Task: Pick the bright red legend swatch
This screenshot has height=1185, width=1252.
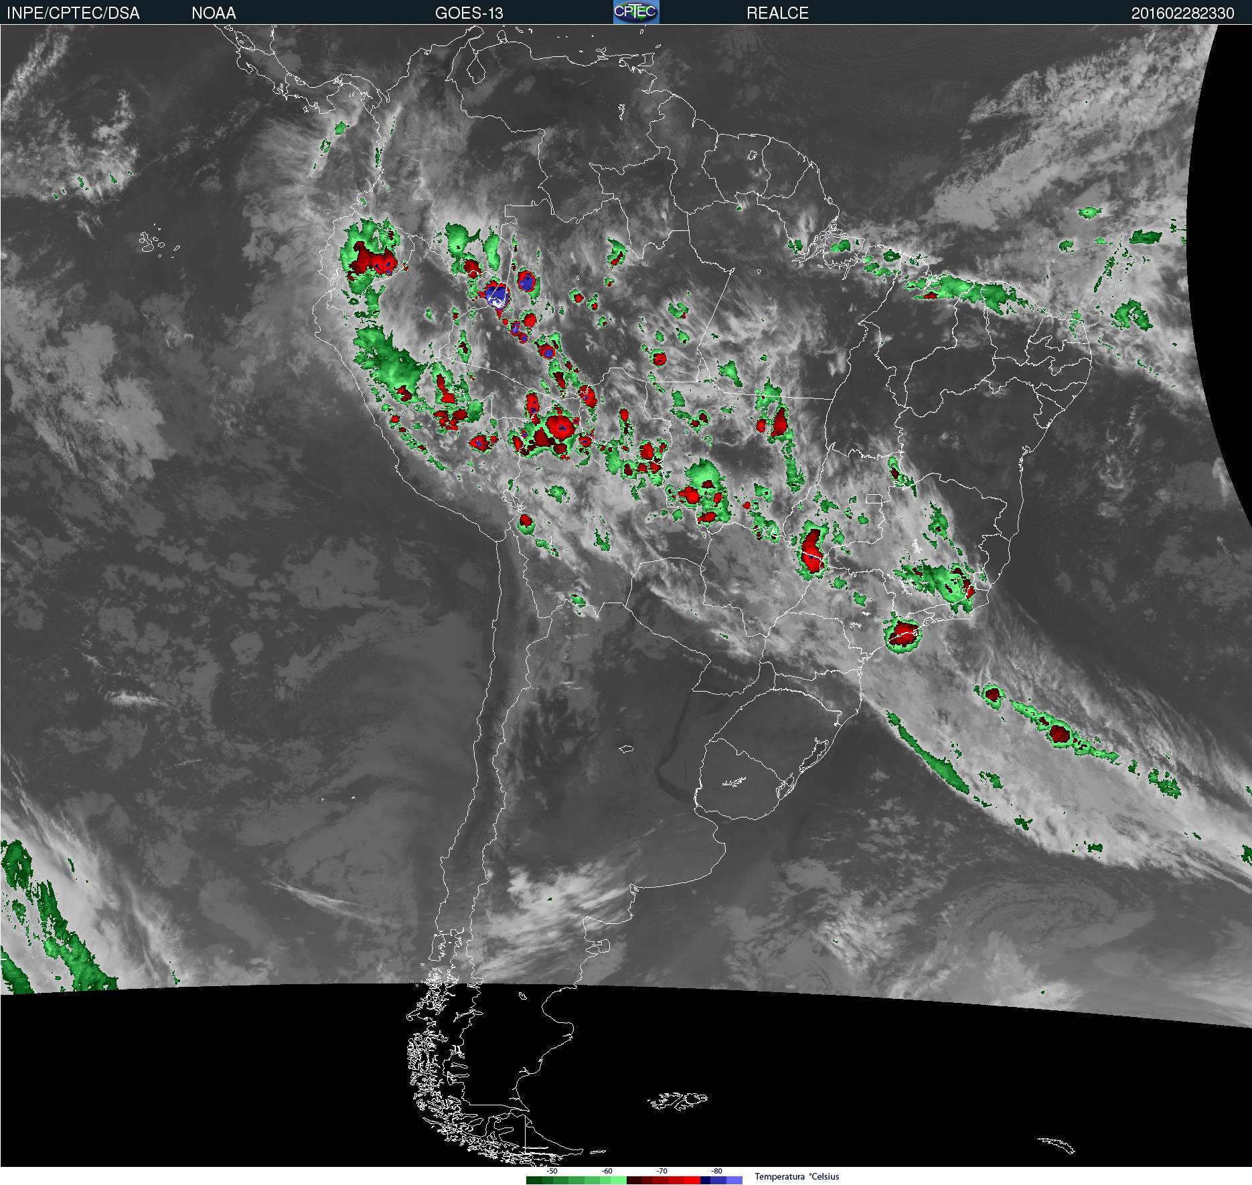Action: (692, 1180)
